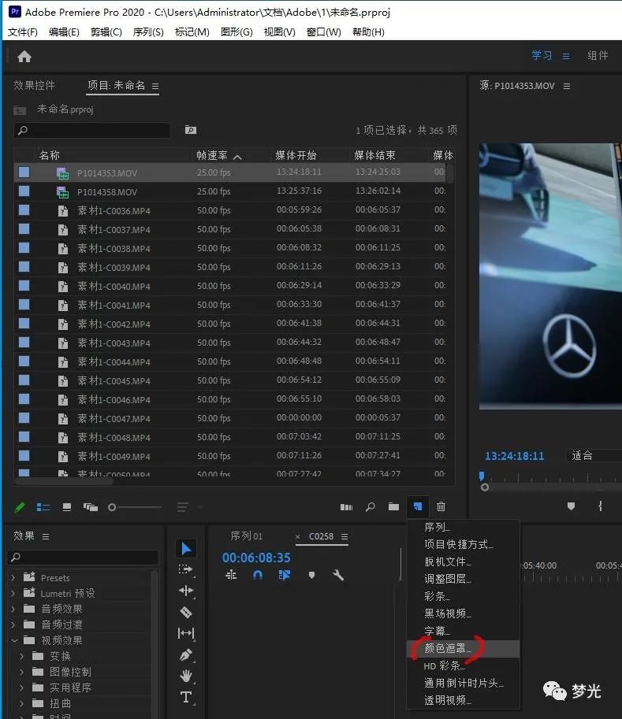
Task: Go to Home screen icon
Action: [24, 57]
